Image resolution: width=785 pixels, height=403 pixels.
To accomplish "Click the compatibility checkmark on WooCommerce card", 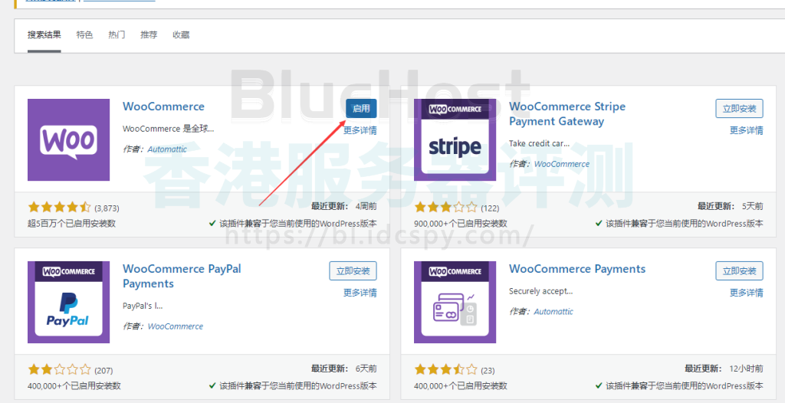I will pyautogui.click(x=212, y=223).
